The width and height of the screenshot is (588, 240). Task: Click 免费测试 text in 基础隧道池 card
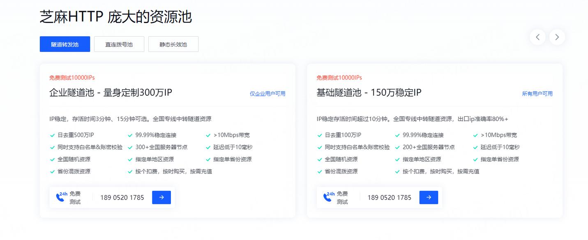click(x=342, y=198)
